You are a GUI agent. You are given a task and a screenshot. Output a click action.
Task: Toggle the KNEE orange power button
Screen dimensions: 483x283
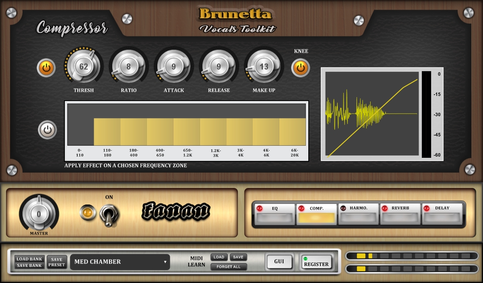pyautogui.click(x=301, y=68)
